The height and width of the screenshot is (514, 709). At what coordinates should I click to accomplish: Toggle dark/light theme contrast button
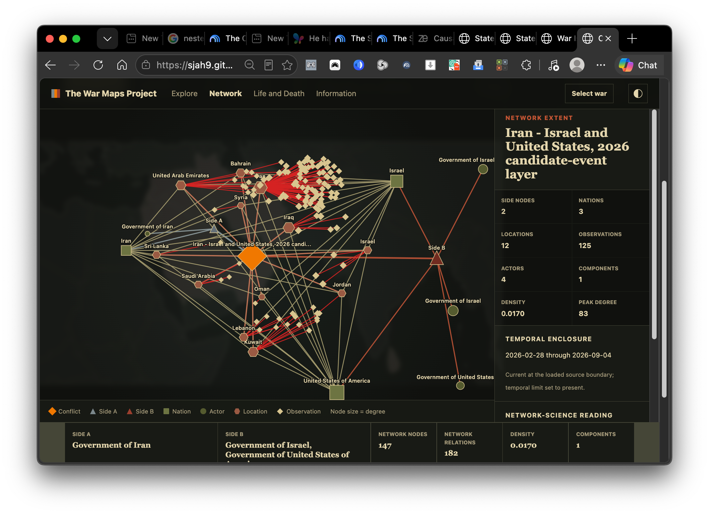click(638, 94)
